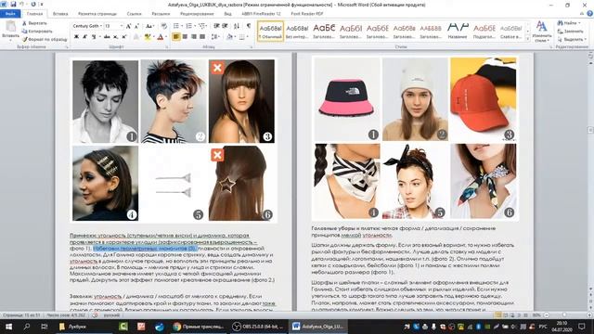Screen dimensions: 594x334
Task: Increase paragraph indent
Action: (225, 26)
